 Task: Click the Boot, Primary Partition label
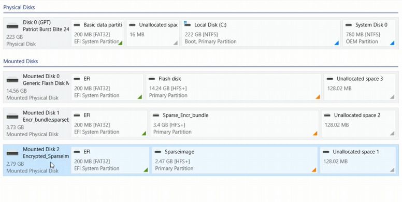(211, 41)
